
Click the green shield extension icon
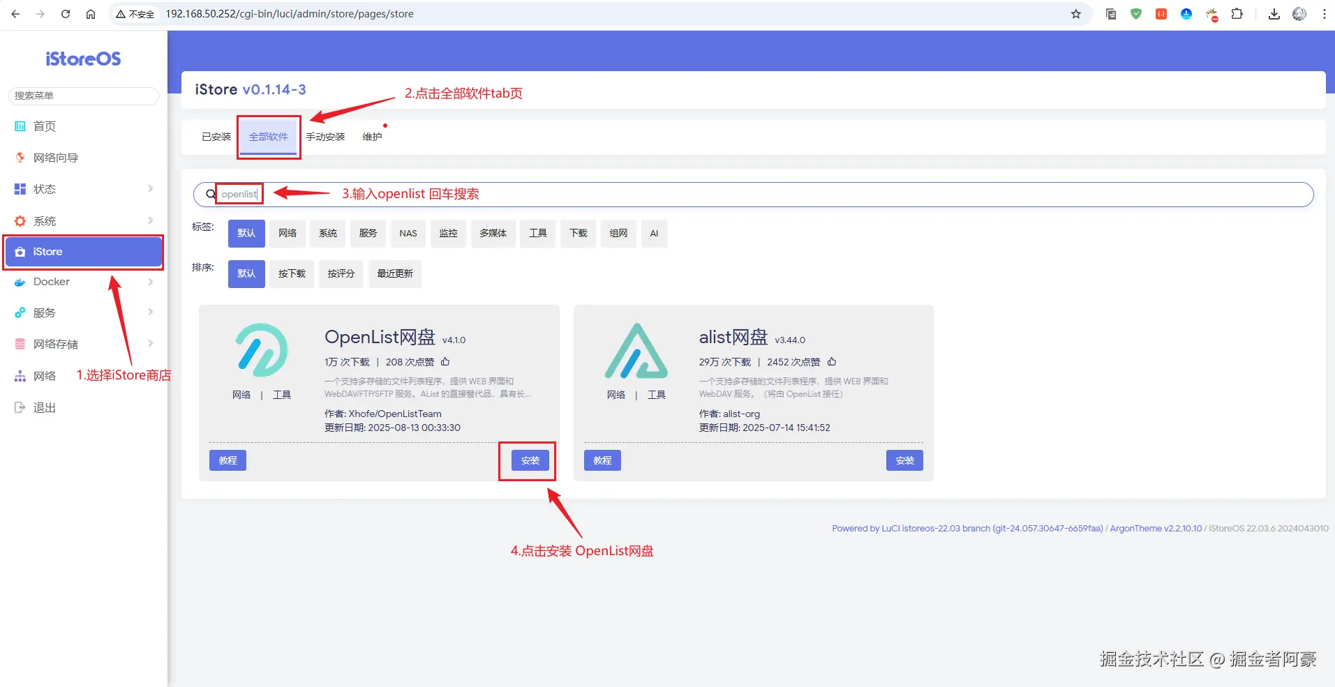point(1136,14)
